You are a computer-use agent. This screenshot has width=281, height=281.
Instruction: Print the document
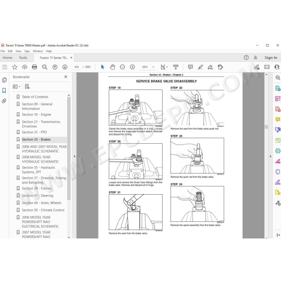point(35,67)
